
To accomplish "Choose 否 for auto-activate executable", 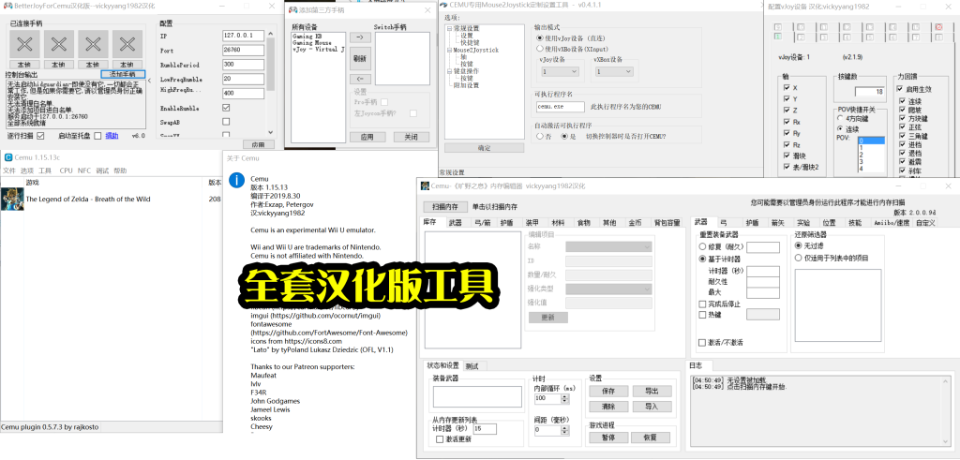I will [x=539, y=137].
